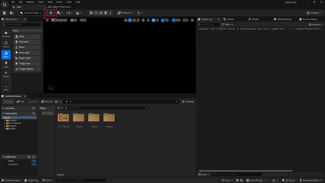The image size is (325, 183).
Task: Open the Build menu
Action: [50, 2]
